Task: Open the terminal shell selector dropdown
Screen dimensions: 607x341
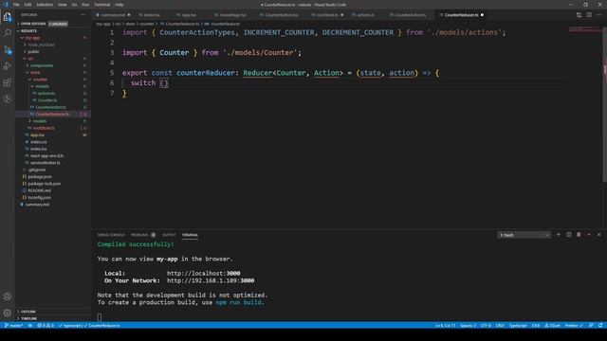Action: click(x=524, y=235)
